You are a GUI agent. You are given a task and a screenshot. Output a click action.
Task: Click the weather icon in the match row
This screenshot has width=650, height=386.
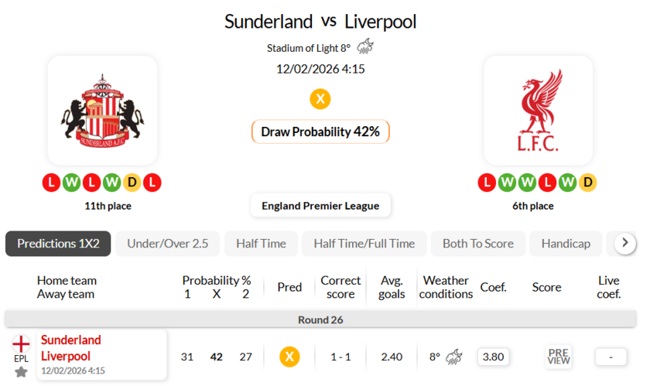tap(454, 357)
